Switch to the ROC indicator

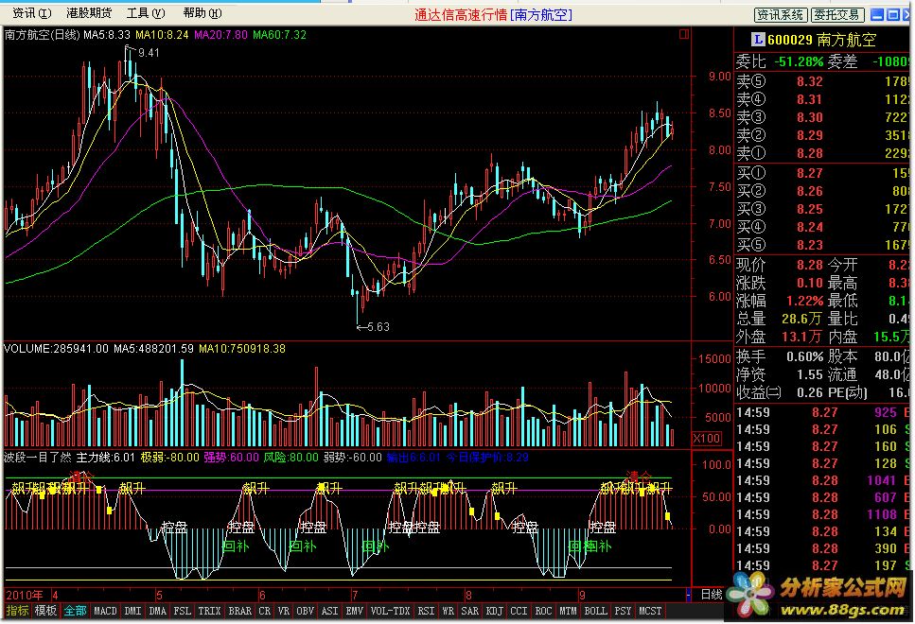(x=543, y=611)
